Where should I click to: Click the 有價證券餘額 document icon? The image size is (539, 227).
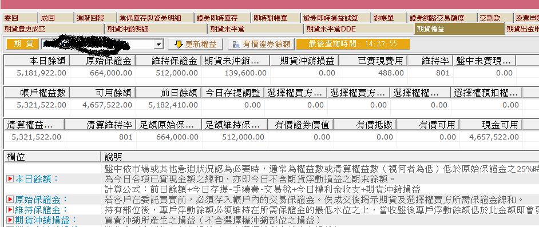(236, 44)
